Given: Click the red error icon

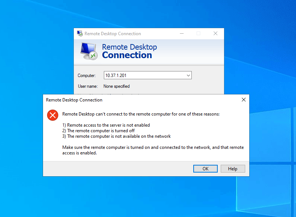Looking at the screenshot, I should [53, 115].
